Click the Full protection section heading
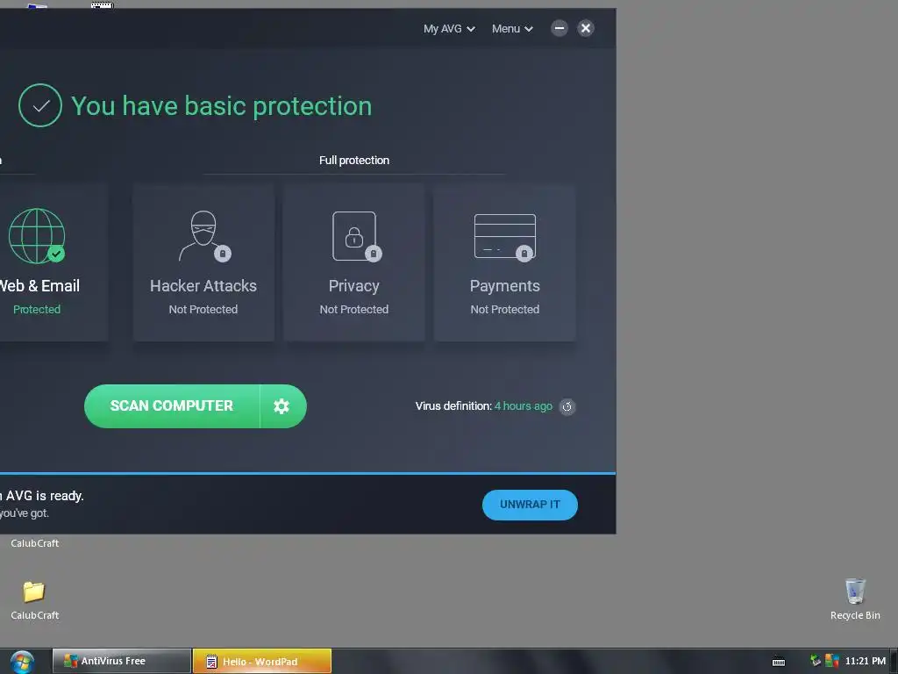898x674 pixels. point(354,161)
